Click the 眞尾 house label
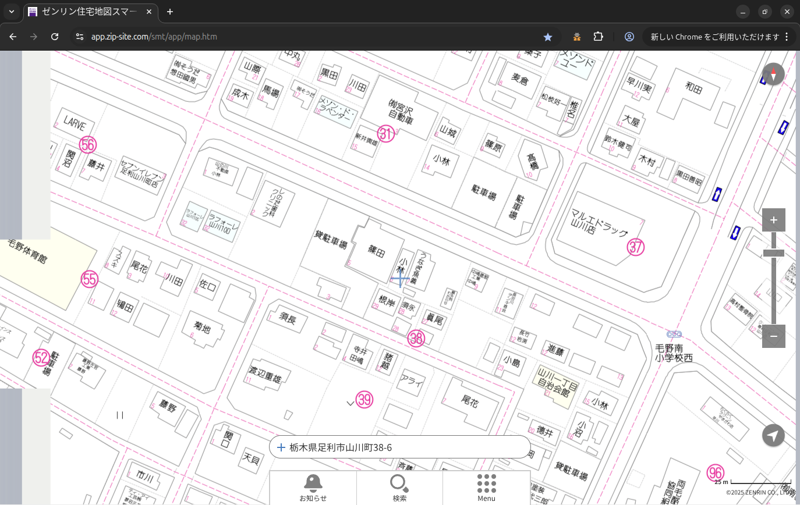This screenshot has height=505, width=800. (435, 319)
